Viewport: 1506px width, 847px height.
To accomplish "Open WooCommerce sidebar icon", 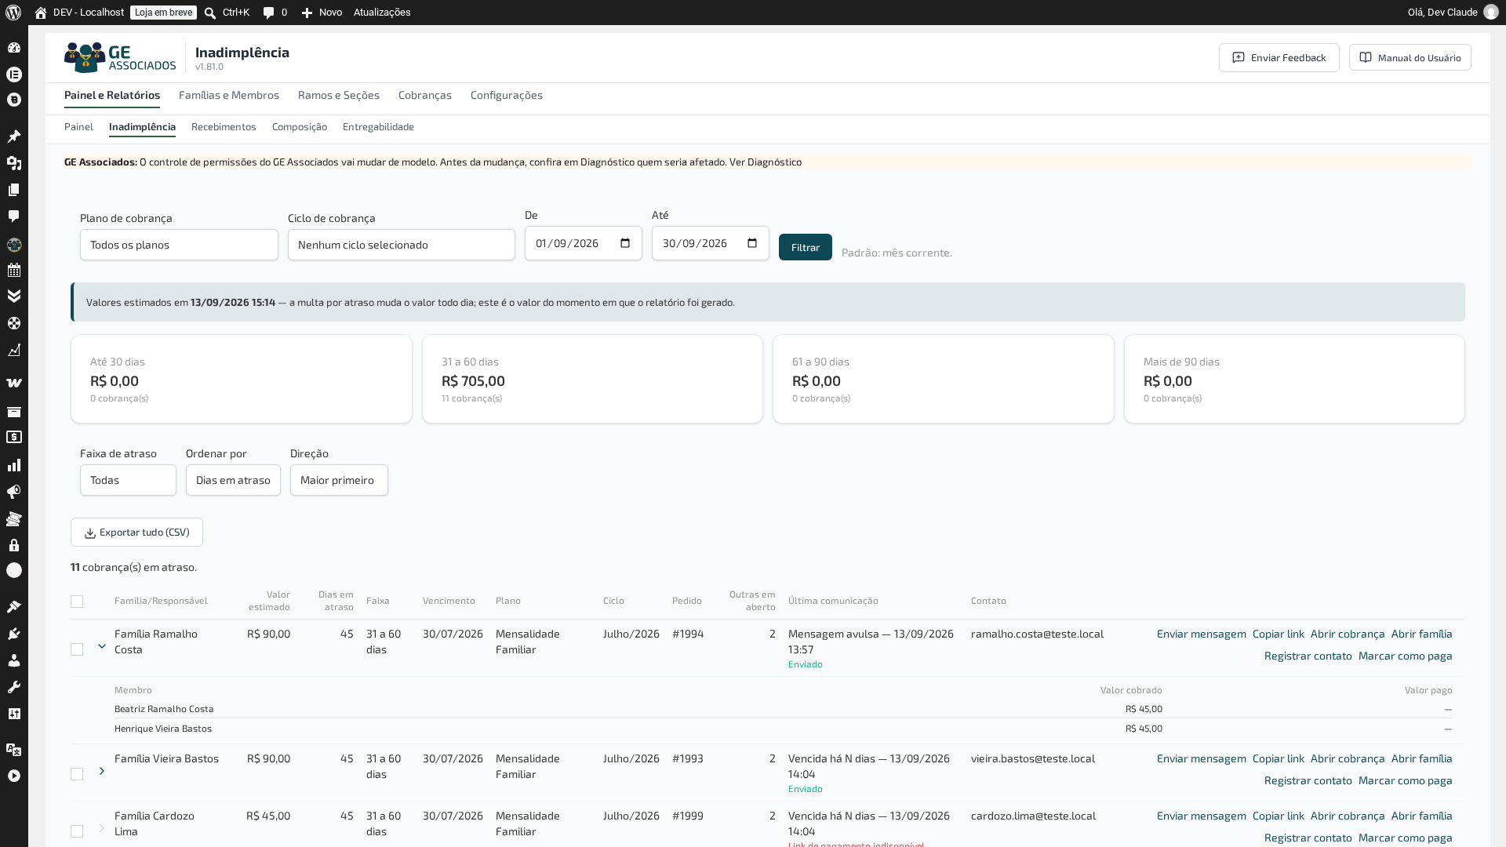I will pyautogui.click(x=14, y=383).
